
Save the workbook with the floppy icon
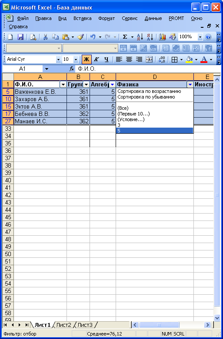coord(20,37)
